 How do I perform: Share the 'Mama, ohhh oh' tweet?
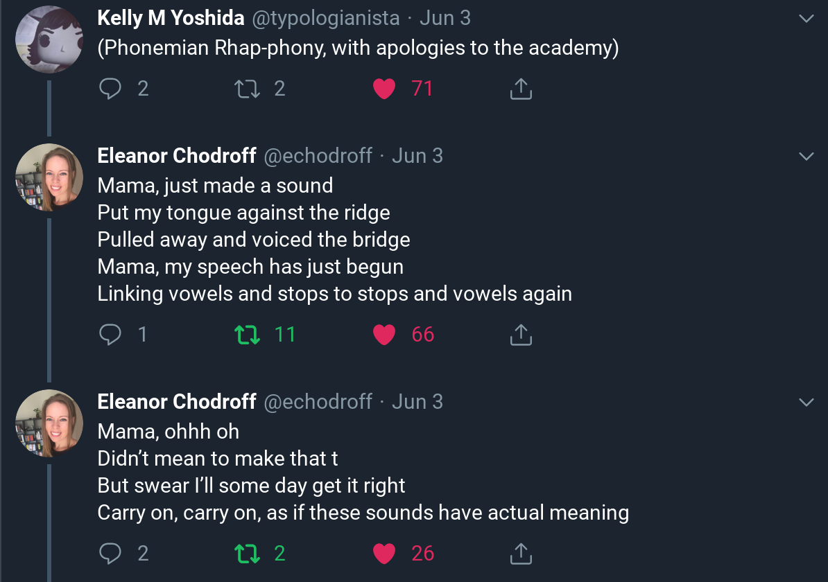[521, 554]
